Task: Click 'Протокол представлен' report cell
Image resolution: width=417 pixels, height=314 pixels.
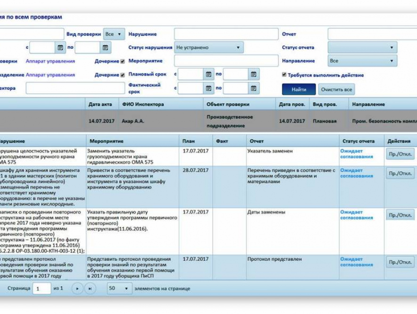Action: [293, 267]
